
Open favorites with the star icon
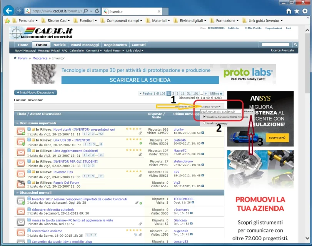coord(297,11)
